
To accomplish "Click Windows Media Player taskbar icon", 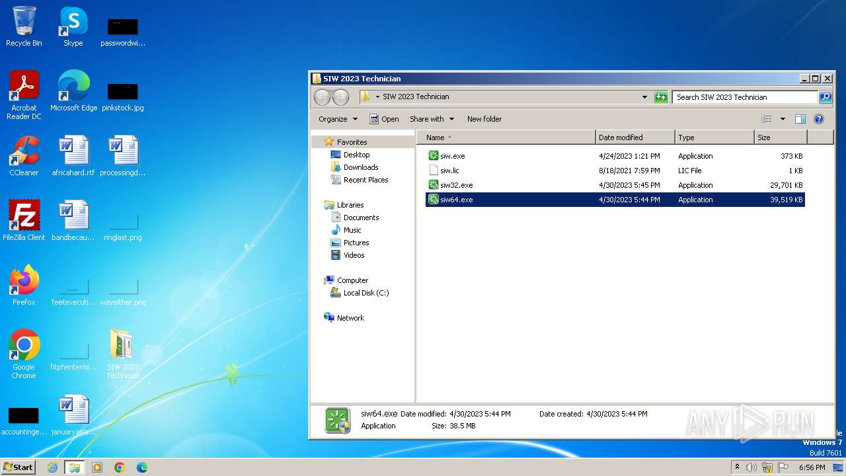I will point(97,467).
